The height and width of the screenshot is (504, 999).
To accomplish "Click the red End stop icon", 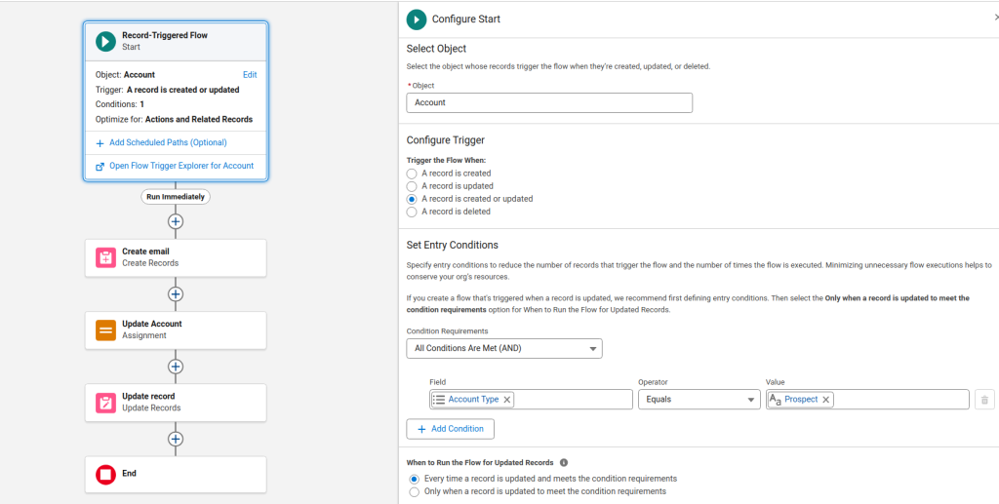I will click(x=105, y=474).
